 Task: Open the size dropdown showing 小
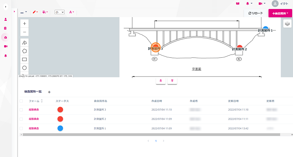pyautogui.click(x=59, y=12)
